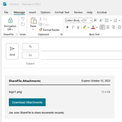This screenshot has height=122, width=122.
Task: Click the logo1.png file name
Action: click(15, 92)
